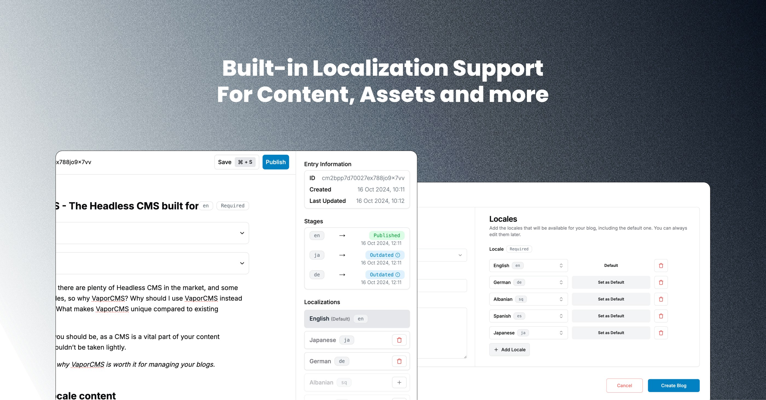Viewport: 766px width, 400px height.
Task: Open the Spanish es locale dropdown
Action: tap(529, 316)
